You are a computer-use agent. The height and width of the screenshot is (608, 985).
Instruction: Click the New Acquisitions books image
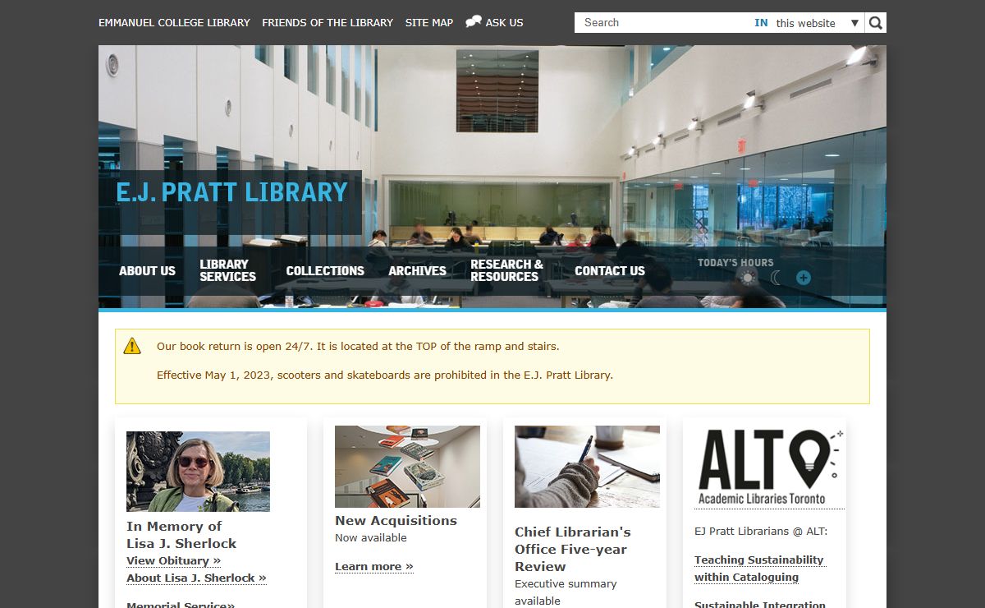point(407,467)
